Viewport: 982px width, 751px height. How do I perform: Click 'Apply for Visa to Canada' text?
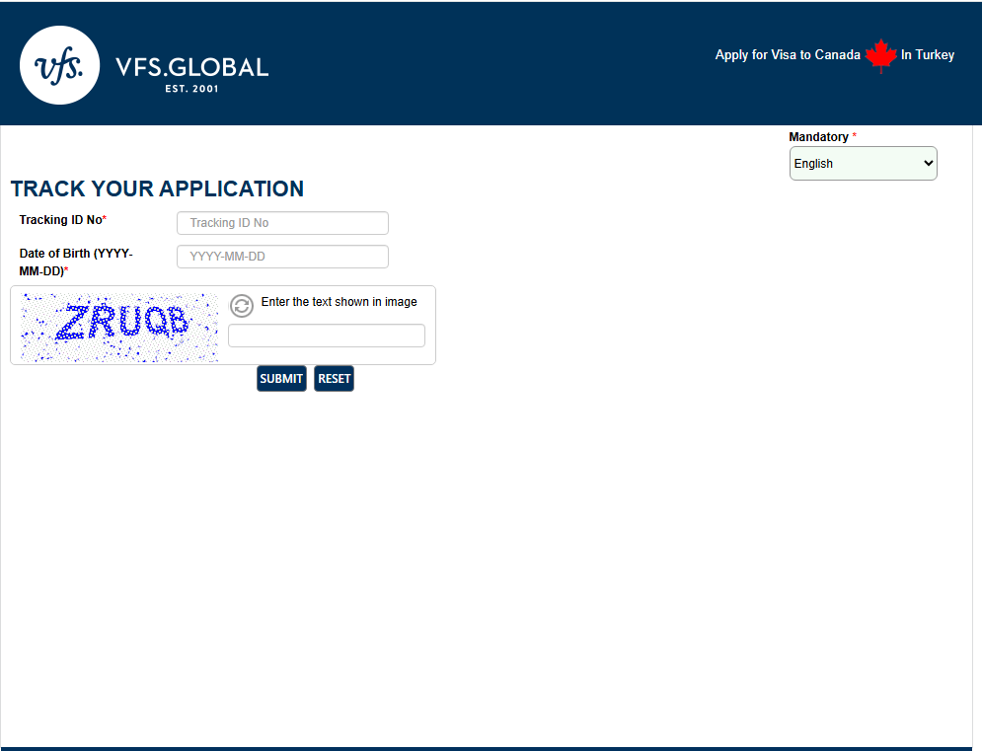[x=788, y=55]
